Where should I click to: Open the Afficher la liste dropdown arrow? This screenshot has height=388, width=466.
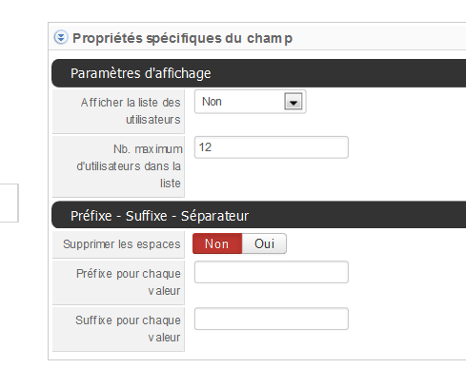coord(293,102)
